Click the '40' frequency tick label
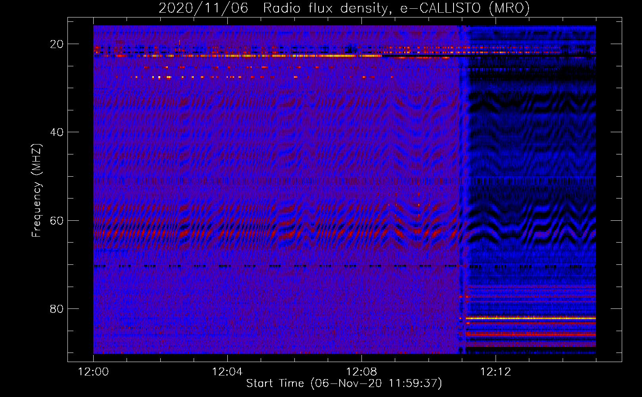Screen dimensions: 642x397 (x=57, y=132)
